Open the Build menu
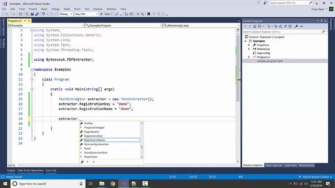Screen dimensions: 335x188 tap(44, 9)
